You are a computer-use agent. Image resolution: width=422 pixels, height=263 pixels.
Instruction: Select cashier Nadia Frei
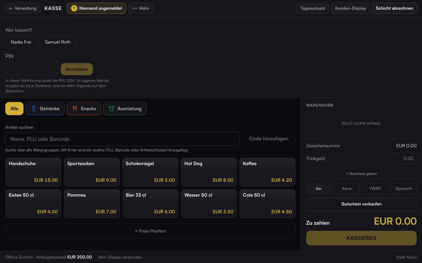coord(21,42)
